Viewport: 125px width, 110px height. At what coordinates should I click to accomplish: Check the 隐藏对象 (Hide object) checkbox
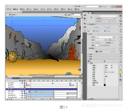[x=105, y=83]
